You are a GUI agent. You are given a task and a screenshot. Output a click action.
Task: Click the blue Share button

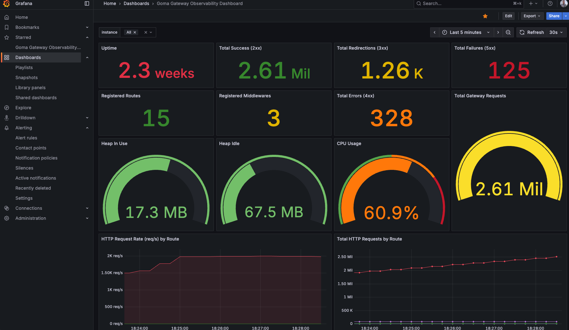pos(554,16)
